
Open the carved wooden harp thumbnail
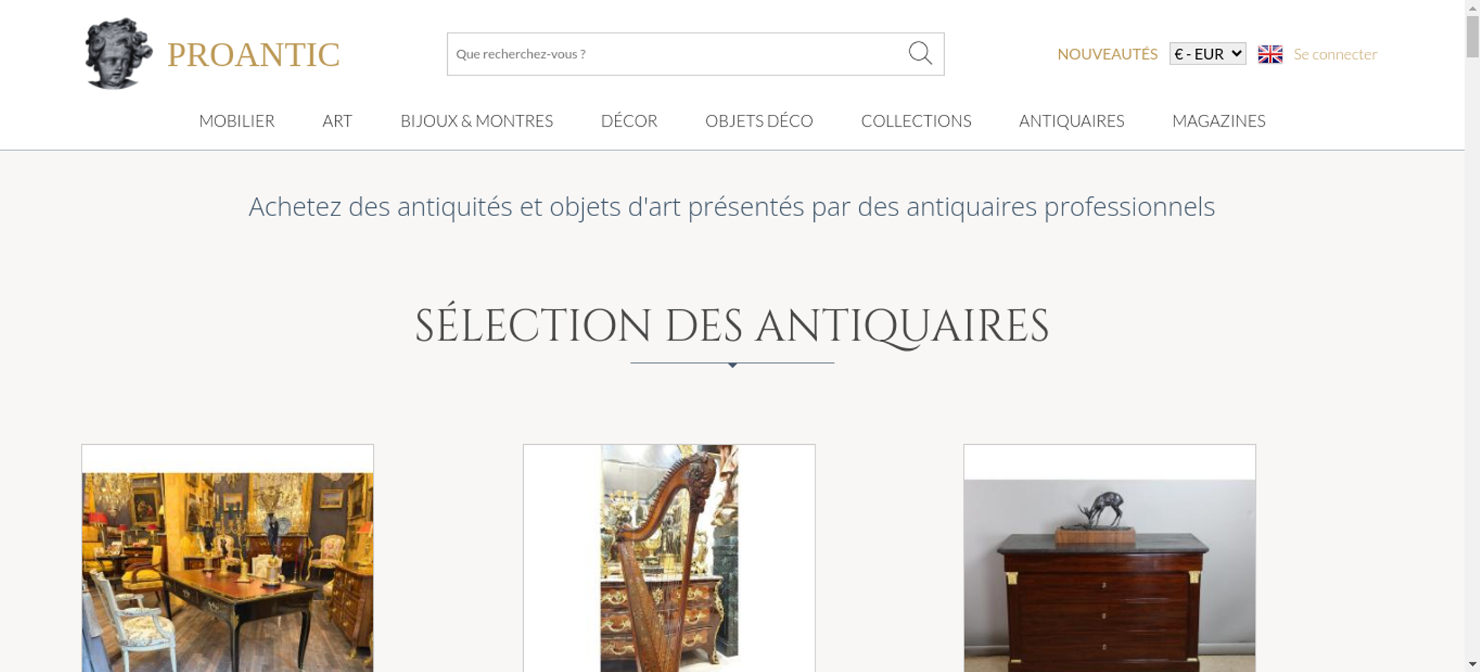coord(669,558)
